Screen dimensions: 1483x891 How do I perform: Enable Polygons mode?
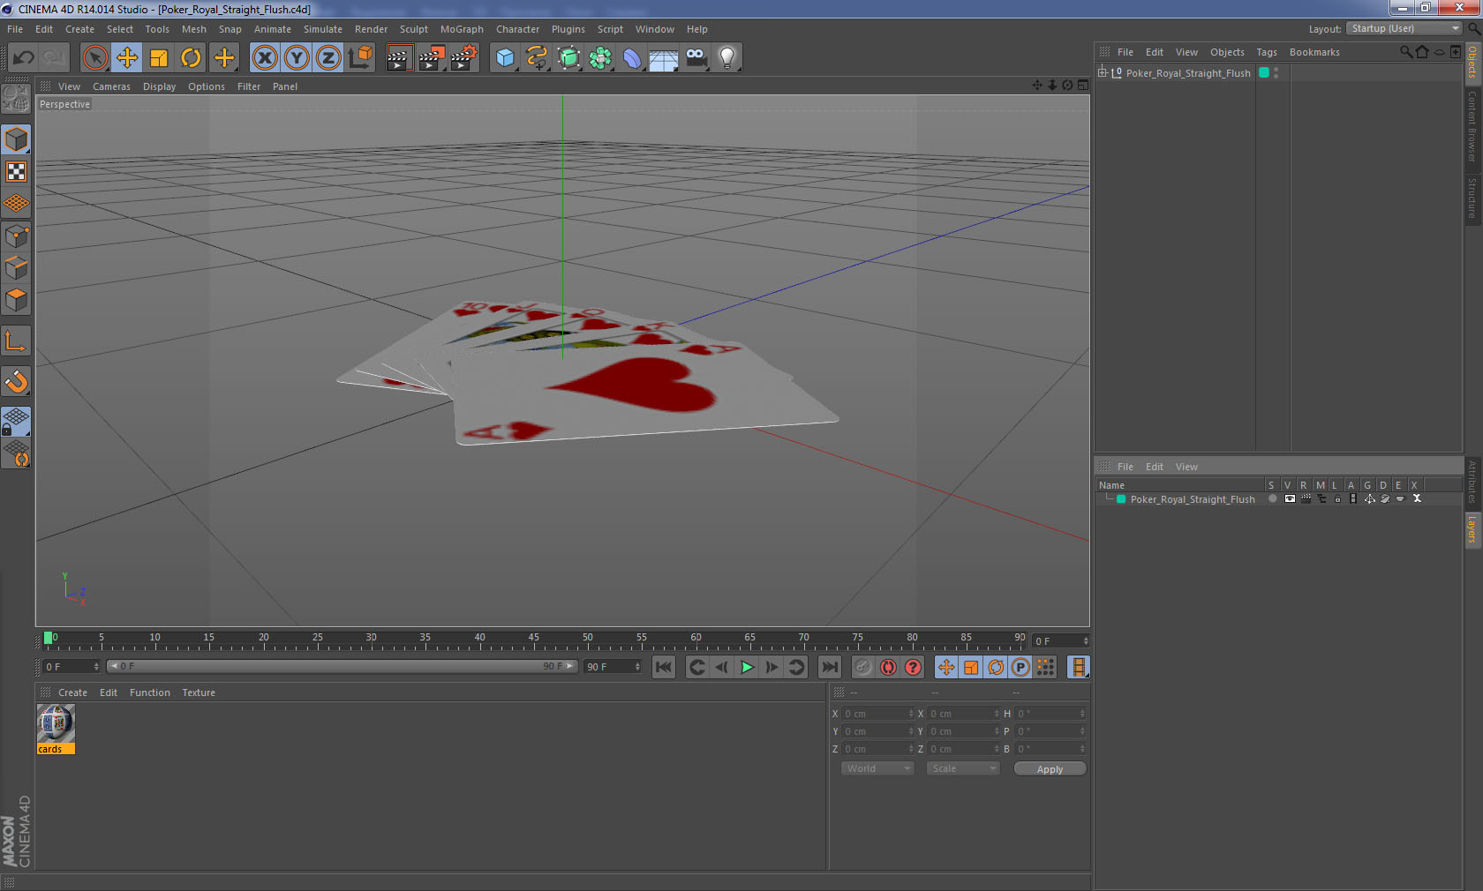(16, 300)
